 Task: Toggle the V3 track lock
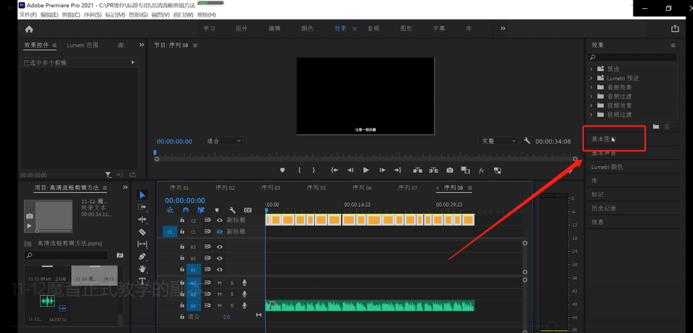(x=182, y=247)
